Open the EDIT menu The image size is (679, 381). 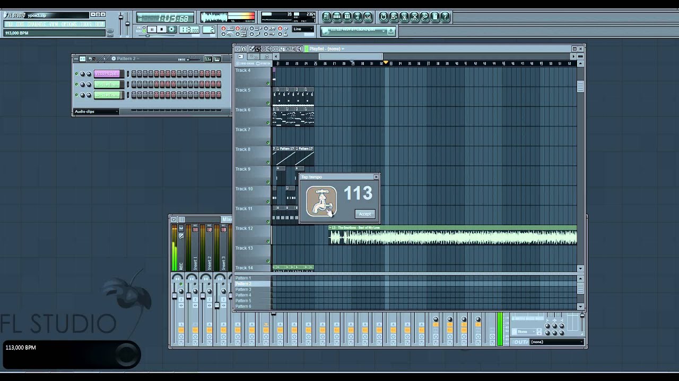point(20,24)
